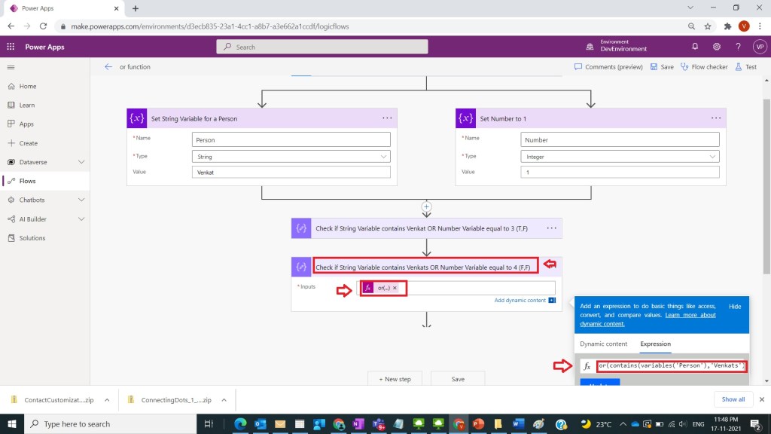The height and width of the screenshot is (434, 771).
Task: Expand the Dataverse navigation section
Action: tap(81, 162)
